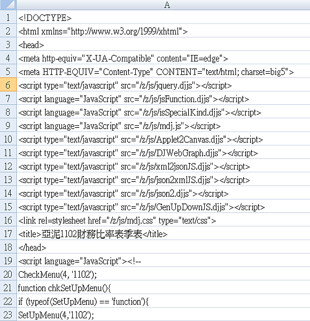The width and height of the screenshot is (310, 321).
Task: Select row 1 header
Action: pos(8,17)
